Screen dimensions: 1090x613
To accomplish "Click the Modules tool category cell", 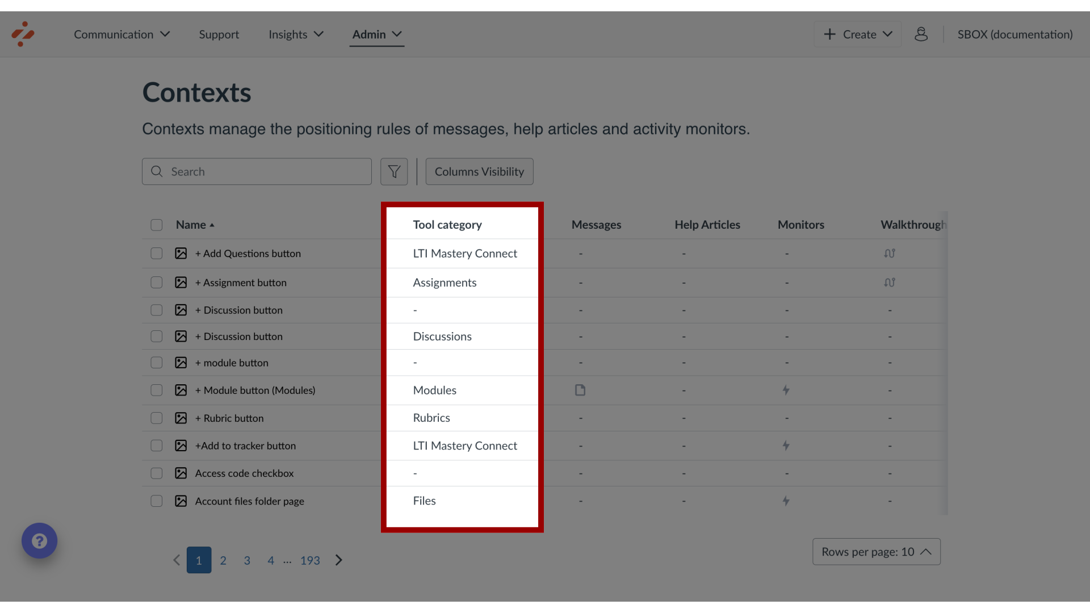I will (x=434, y=390).
